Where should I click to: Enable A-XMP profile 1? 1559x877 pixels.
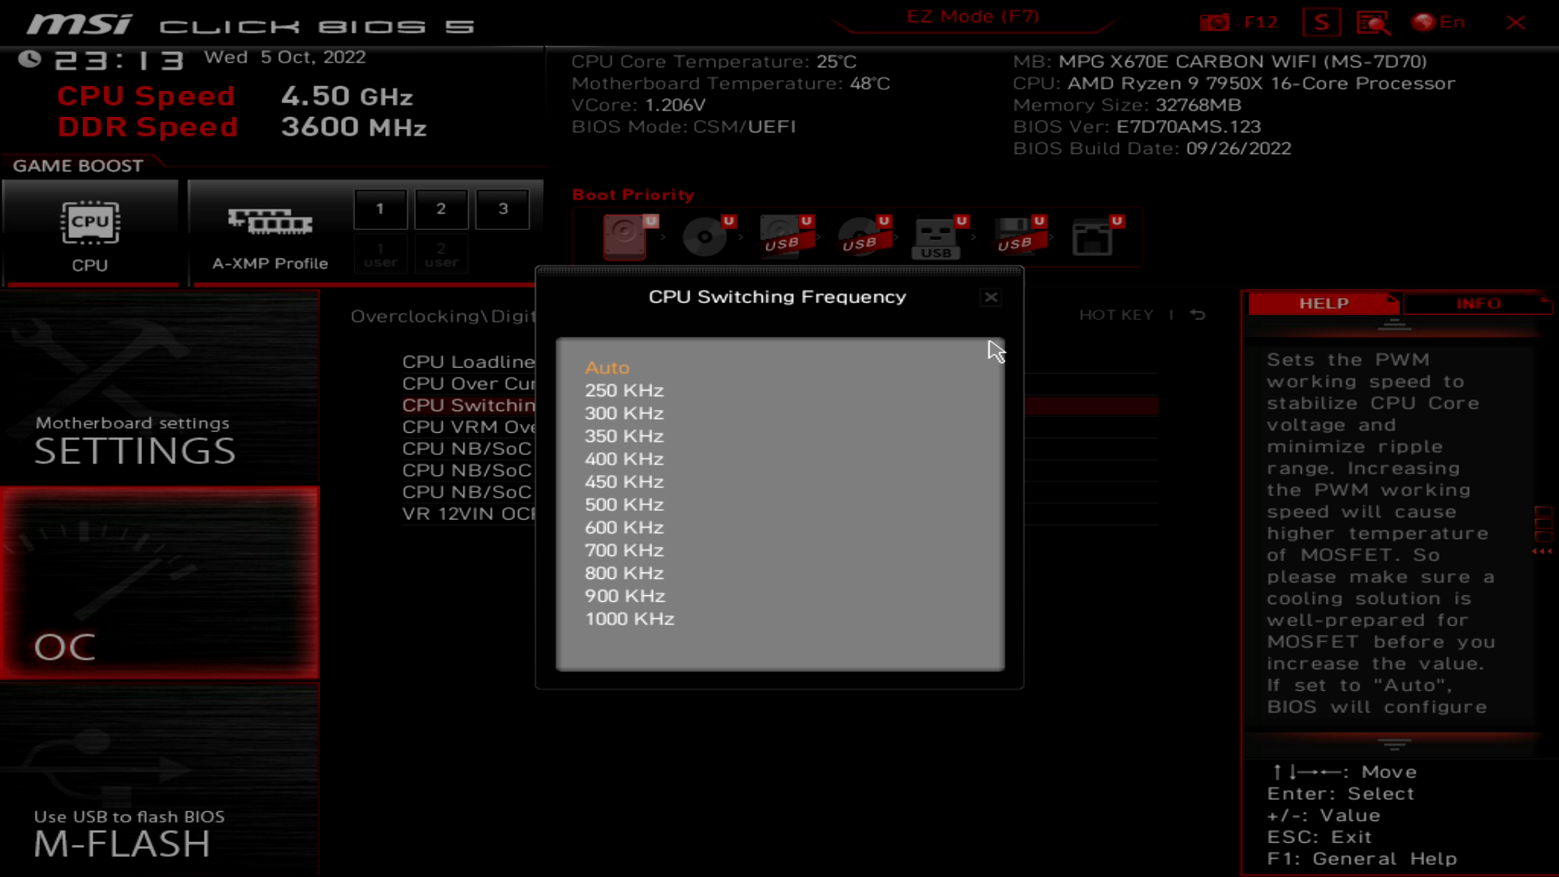pos(380,209)
